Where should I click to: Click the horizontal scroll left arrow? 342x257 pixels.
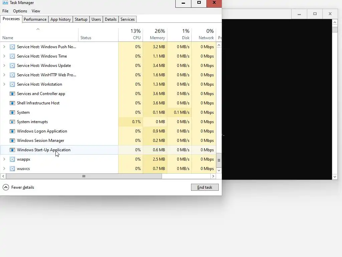[x=3, y=176]
